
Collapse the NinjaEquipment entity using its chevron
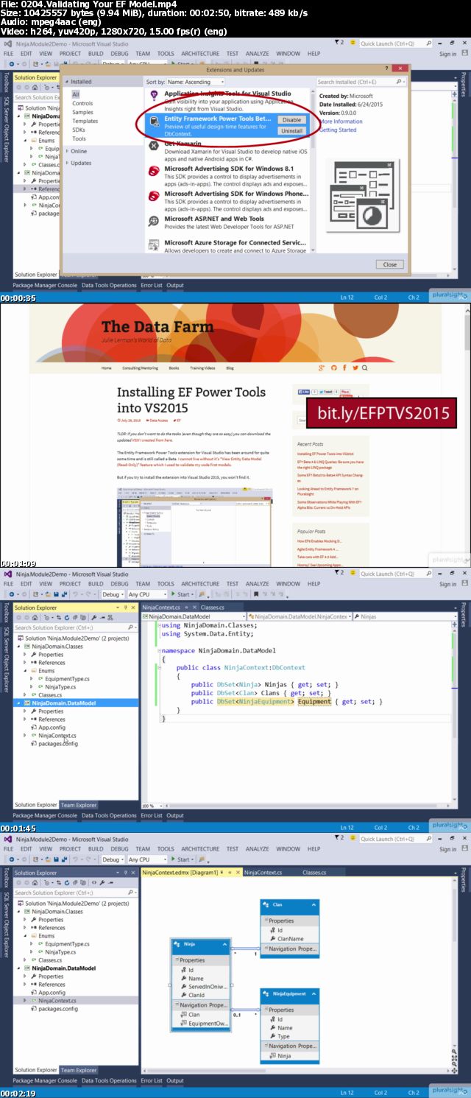(314, 994)
